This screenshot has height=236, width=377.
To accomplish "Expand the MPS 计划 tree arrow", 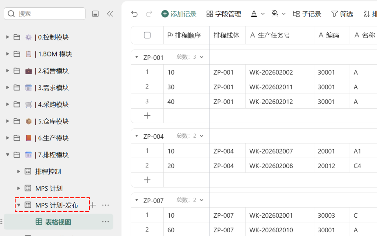I will click(18, 188).
